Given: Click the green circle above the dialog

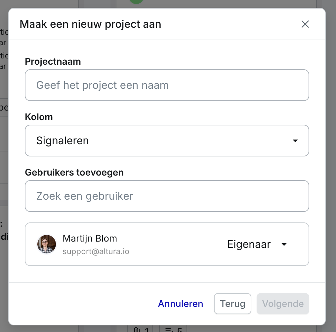Looking at the screenshot, I should pos(136,2).
